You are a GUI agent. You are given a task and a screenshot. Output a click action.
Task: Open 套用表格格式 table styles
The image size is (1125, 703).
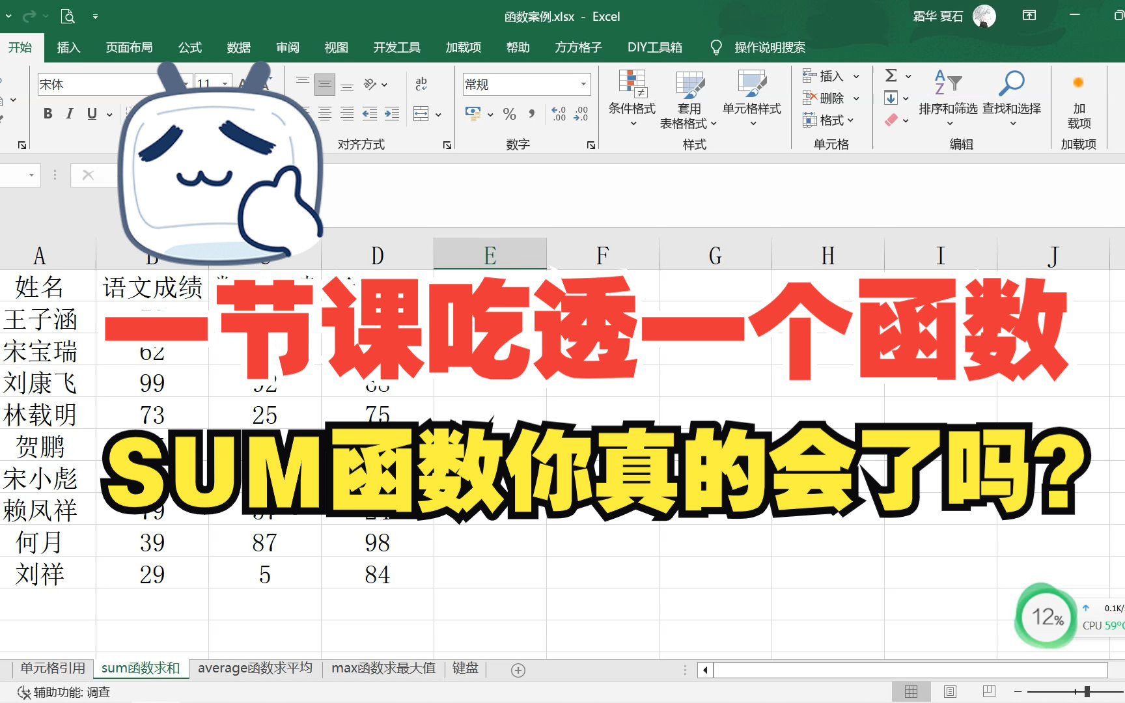(688, 98)
